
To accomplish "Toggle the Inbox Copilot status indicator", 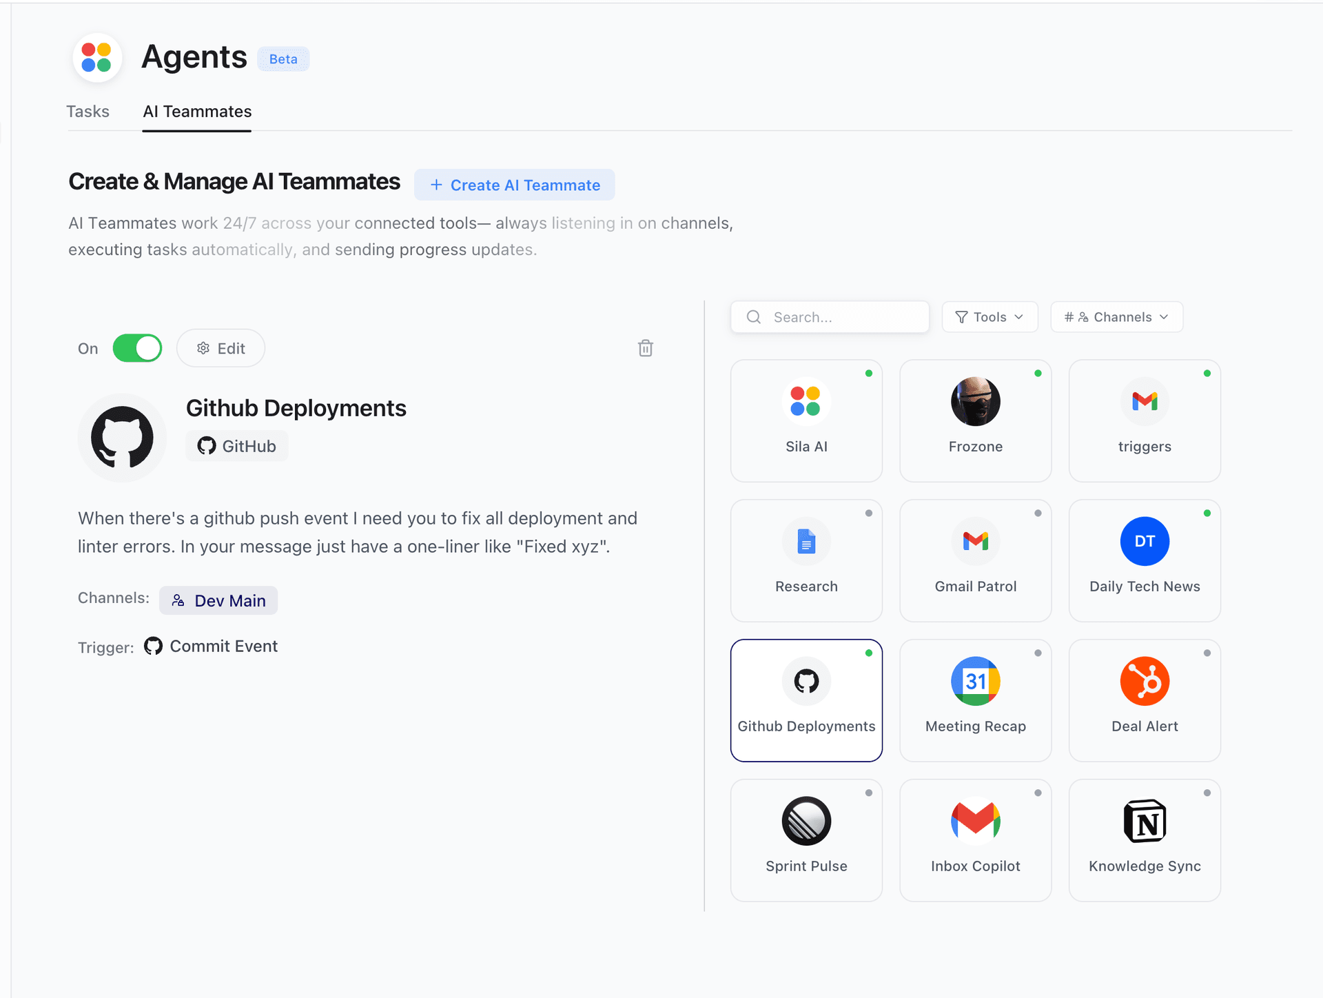I will coord(1037,793).
